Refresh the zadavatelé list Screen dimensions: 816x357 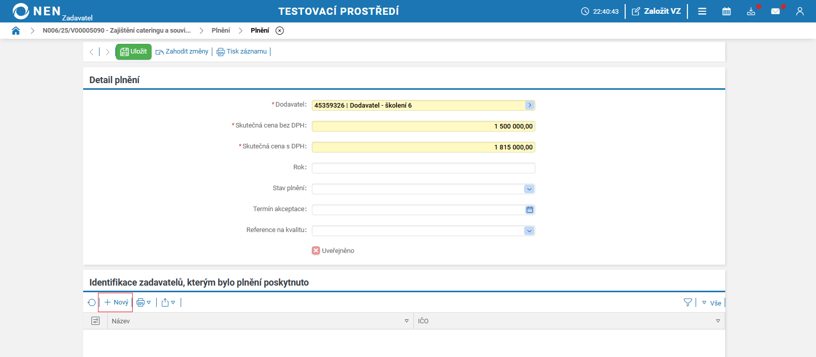[x=92, y=302]
